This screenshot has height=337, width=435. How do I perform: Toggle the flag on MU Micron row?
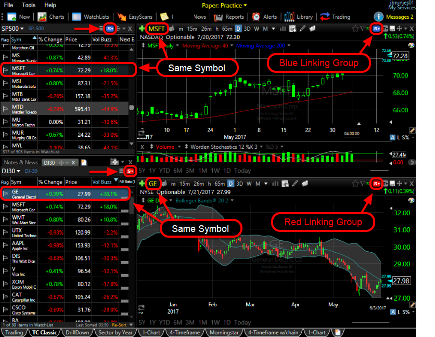click(x=5, y=122)
